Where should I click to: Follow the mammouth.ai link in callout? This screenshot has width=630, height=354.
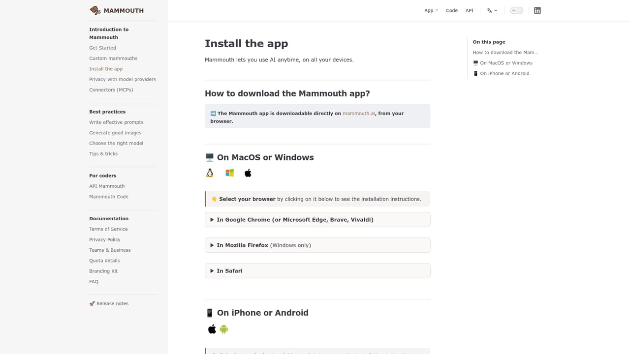click(x=359, y=114)
